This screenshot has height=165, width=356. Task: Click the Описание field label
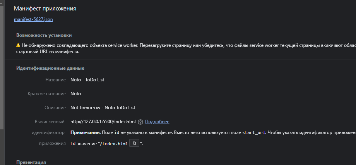55,108
